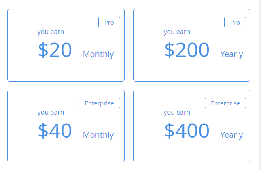Click Yearly label beside $200
The image size is (261, 170).
point(231,55)
